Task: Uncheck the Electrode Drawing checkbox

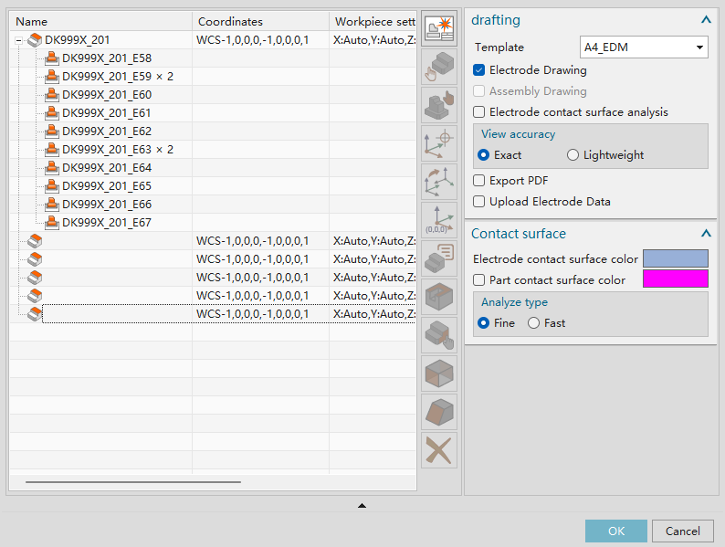Action: 479,70
